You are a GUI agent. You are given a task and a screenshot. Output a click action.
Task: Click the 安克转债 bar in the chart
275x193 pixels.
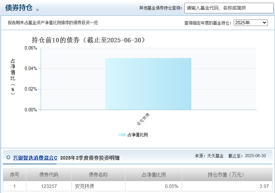tap(148, 84)
